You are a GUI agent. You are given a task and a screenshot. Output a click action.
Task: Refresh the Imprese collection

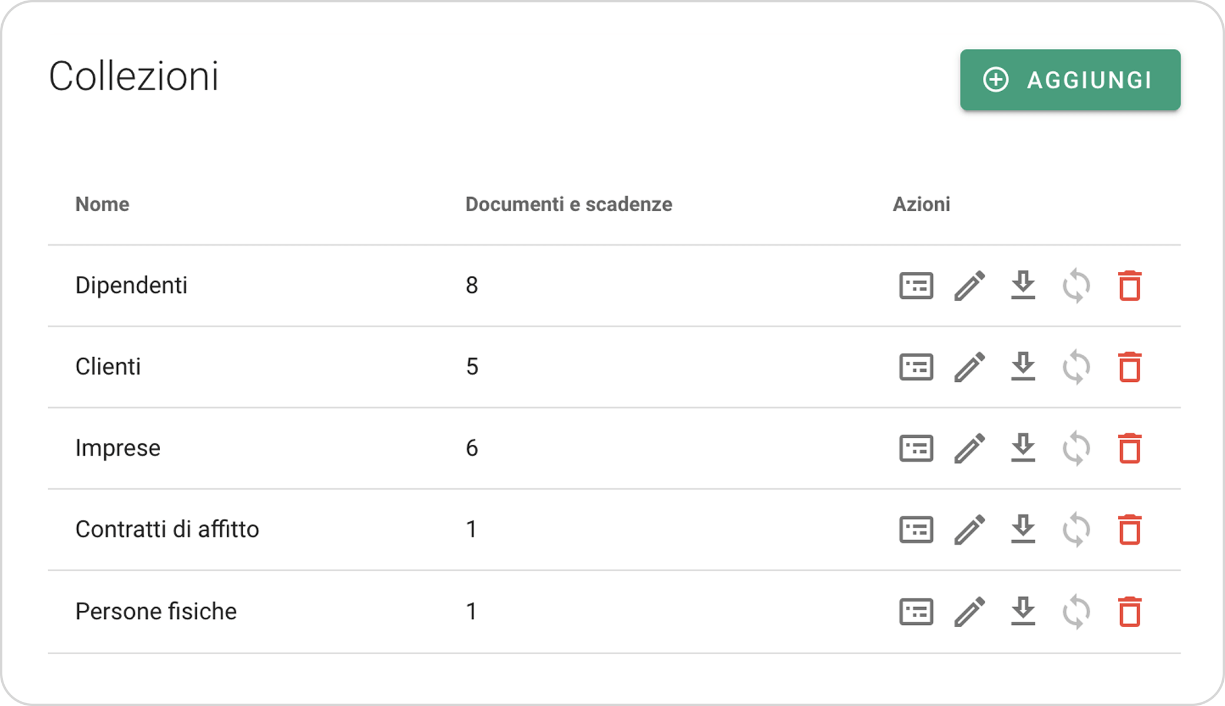1076,448
